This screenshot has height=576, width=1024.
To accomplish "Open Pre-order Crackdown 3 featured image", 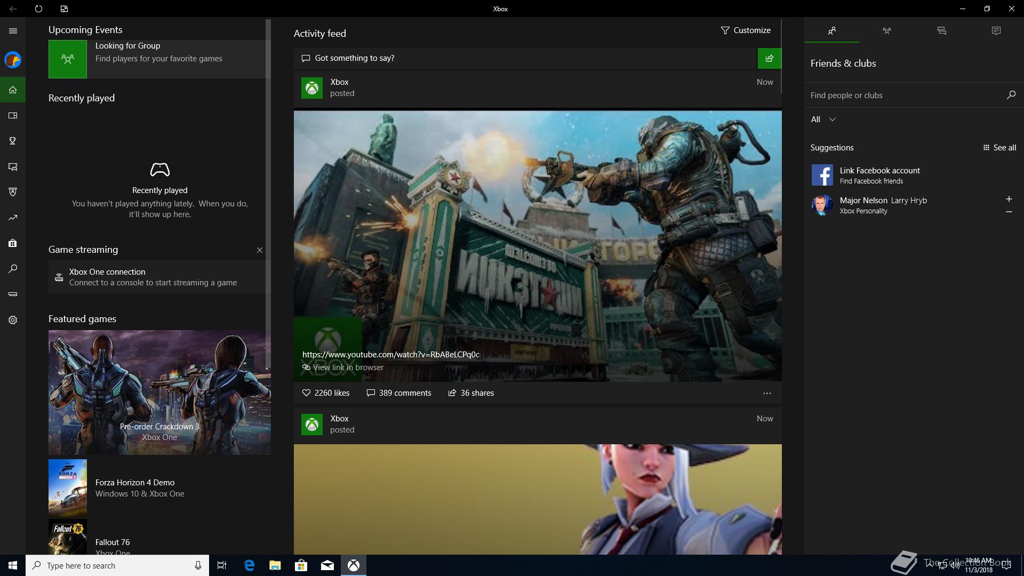I will pyautogui.click(x=159, y=393).
